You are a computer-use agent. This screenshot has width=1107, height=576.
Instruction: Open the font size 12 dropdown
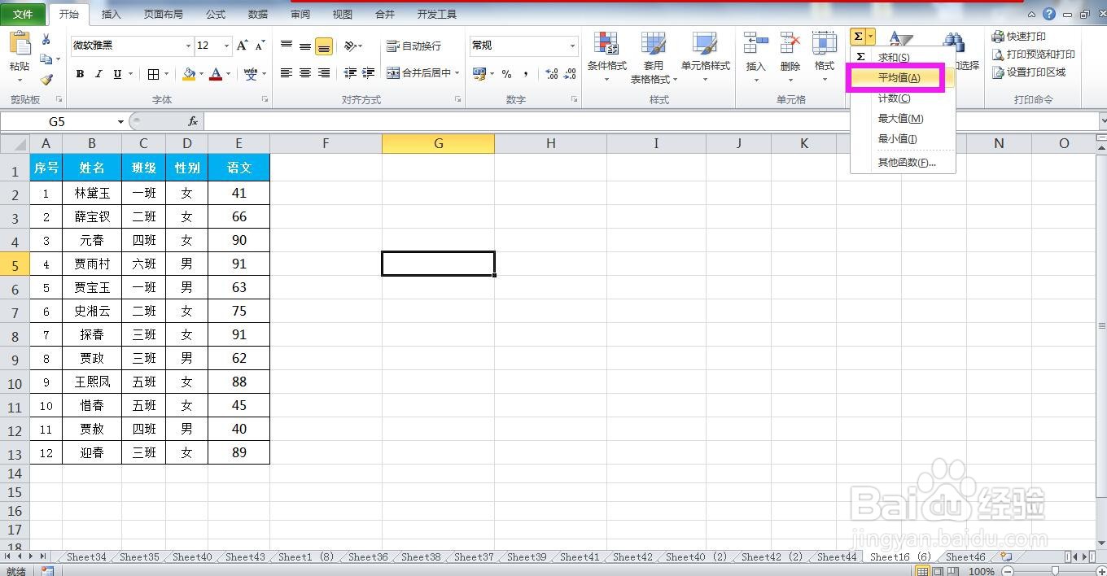[x=227, y=46]
